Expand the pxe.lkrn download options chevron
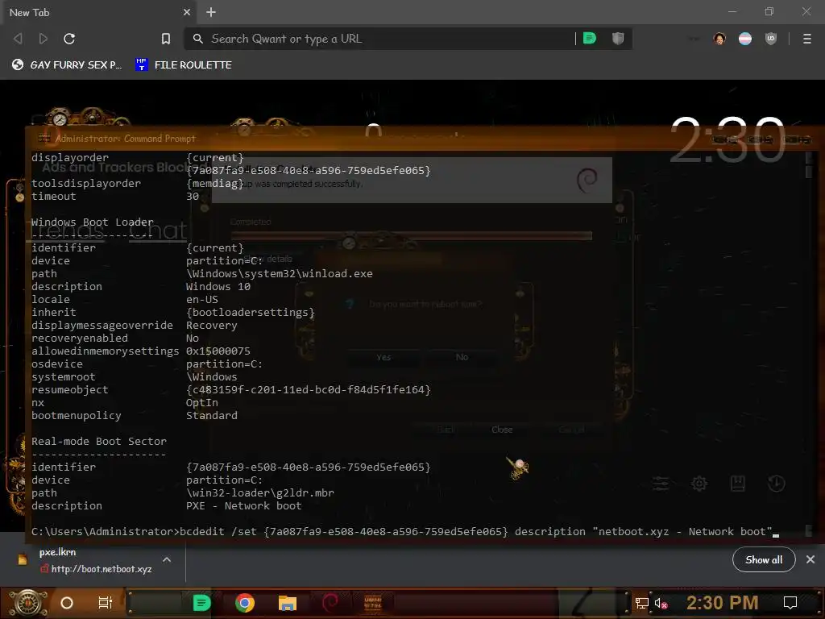 point(167,559)
